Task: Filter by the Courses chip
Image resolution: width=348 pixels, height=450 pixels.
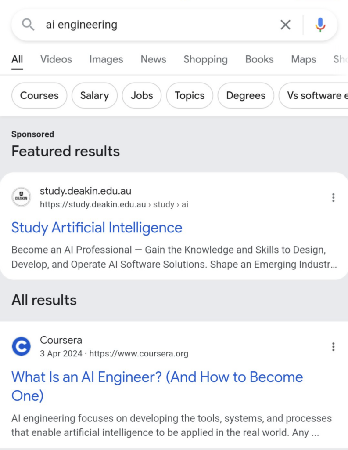Action: point(39,95)
